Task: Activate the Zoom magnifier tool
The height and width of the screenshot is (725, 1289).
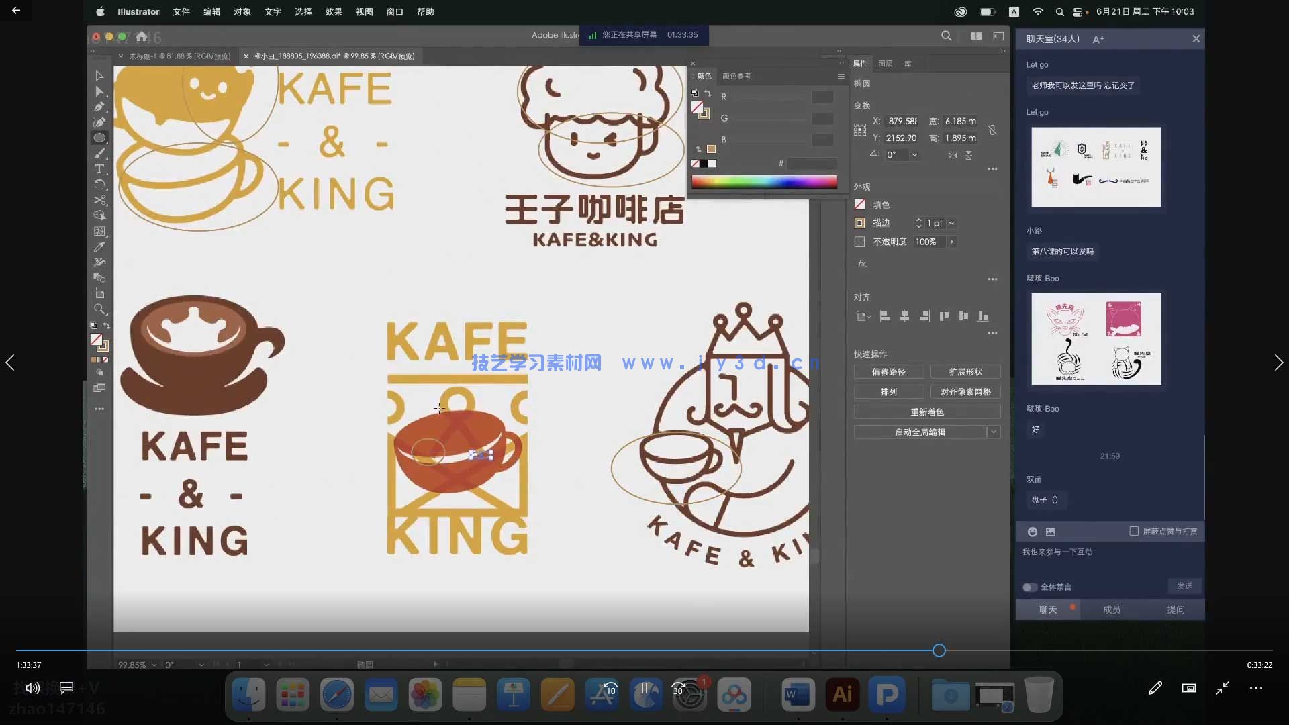Action: tap(99, 309)
